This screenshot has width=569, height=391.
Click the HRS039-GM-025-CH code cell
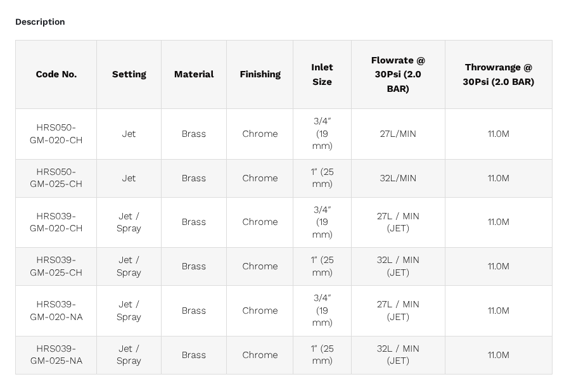point(56,266)
